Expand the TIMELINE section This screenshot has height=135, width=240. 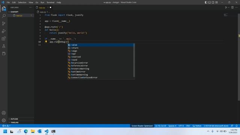pyautogui.click(x=21, y=123)
